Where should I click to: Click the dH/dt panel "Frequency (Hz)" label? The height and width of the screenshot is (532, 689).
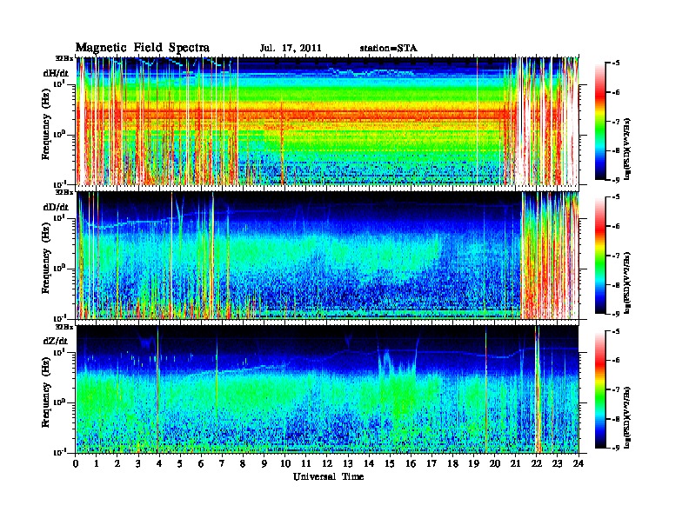pos(46,124)
